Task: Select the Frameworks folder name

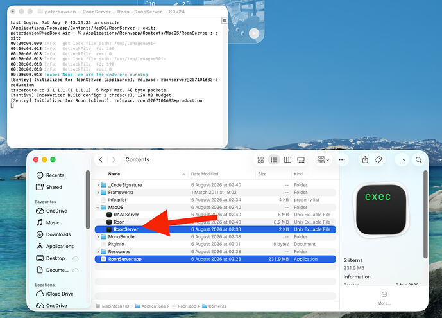Action: 121,193
